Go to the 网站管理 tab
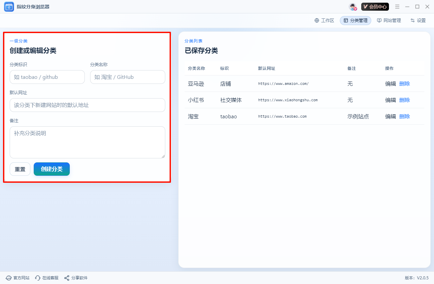 [389, 20]
